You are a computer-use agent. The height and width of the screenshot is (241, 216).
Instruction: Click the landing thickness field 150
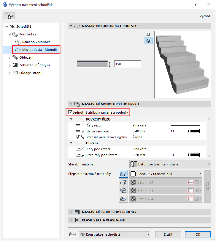[x=127, y=64]
